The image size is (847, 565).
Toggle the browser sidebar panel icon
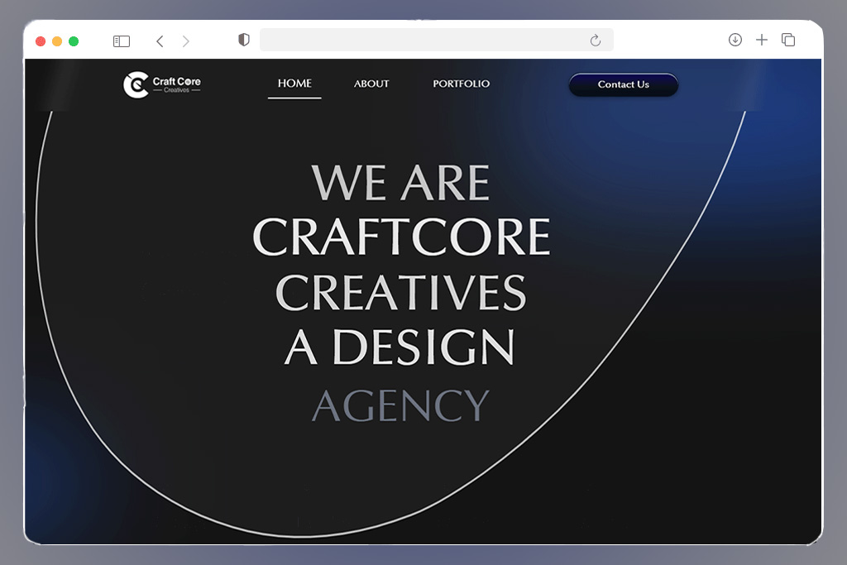click(122, 41)
